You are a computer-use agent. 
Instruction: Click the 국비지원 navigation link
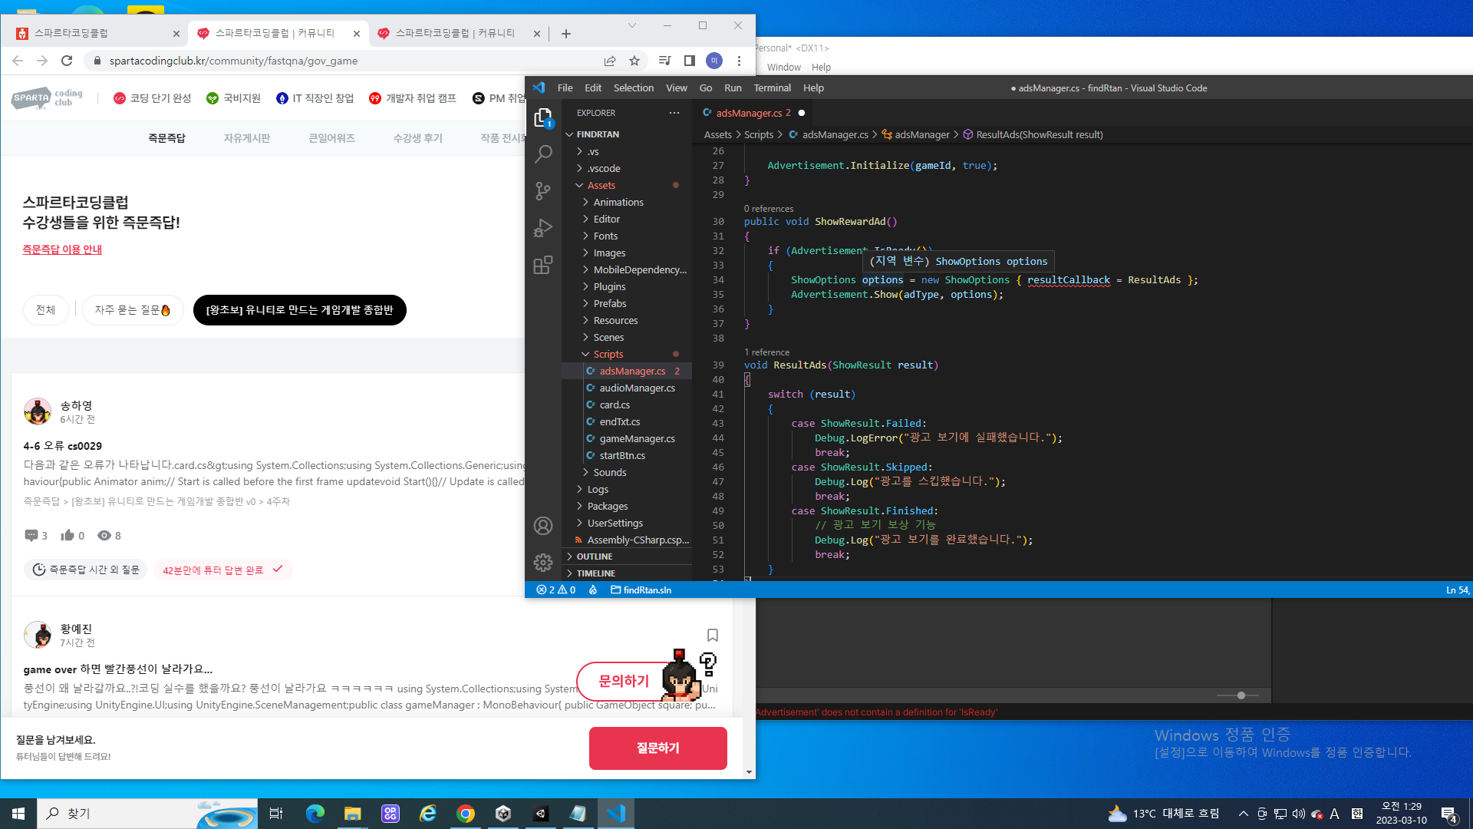tap(234, 98)
